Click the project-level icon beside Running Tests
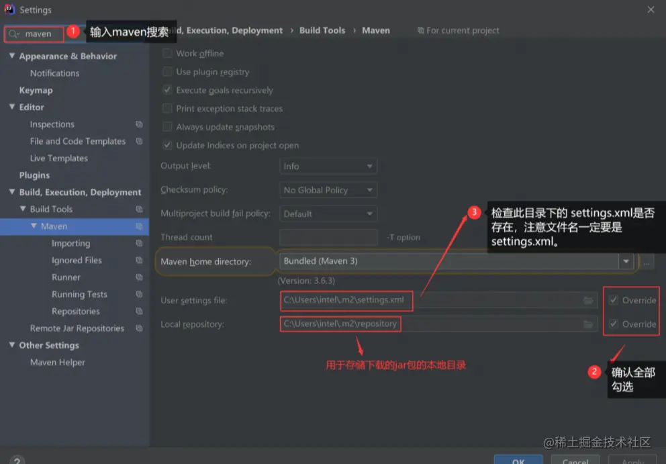666x464 pixels. [x=139, y=294]
